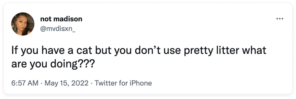Open the 'not madison' display name profile
The width and height of the screenshot is (296, 99).
tap(61, 19)
